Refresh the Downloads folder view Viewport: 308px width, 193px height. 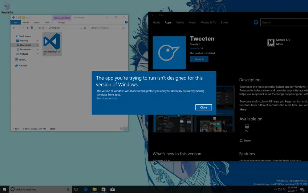point(85,28)
